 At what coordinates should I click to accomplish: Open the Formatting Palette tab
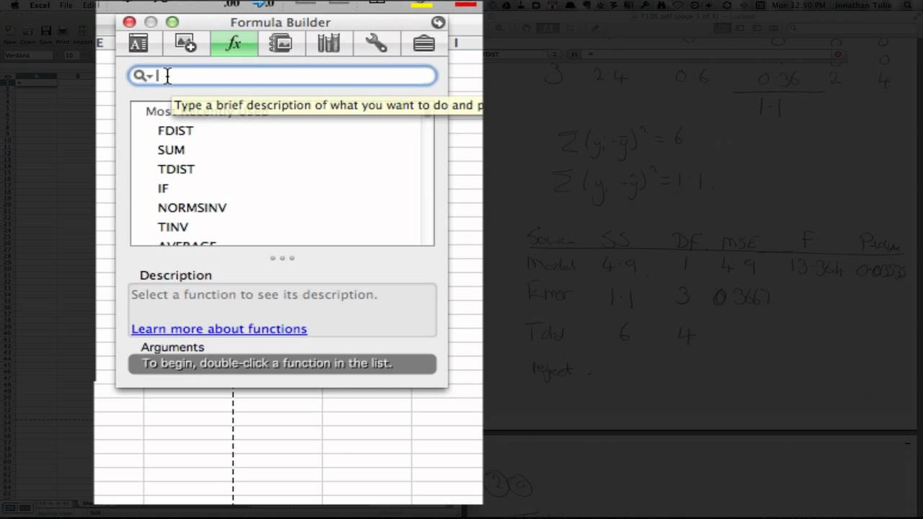(138, 44)
